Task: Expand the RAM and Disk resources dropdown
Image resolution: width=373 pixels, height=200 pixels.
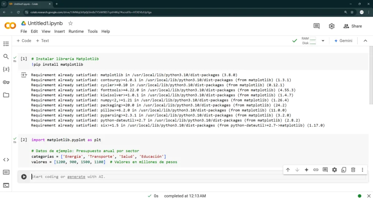Action: pos(323,41)
